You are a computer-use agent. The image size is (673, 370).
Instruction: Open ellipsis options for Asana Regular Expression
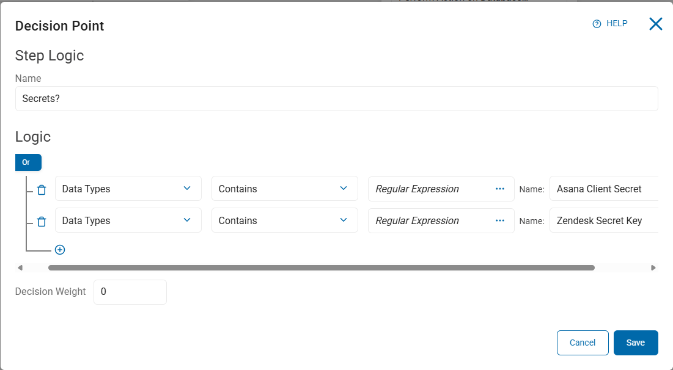tap(500, 189)
